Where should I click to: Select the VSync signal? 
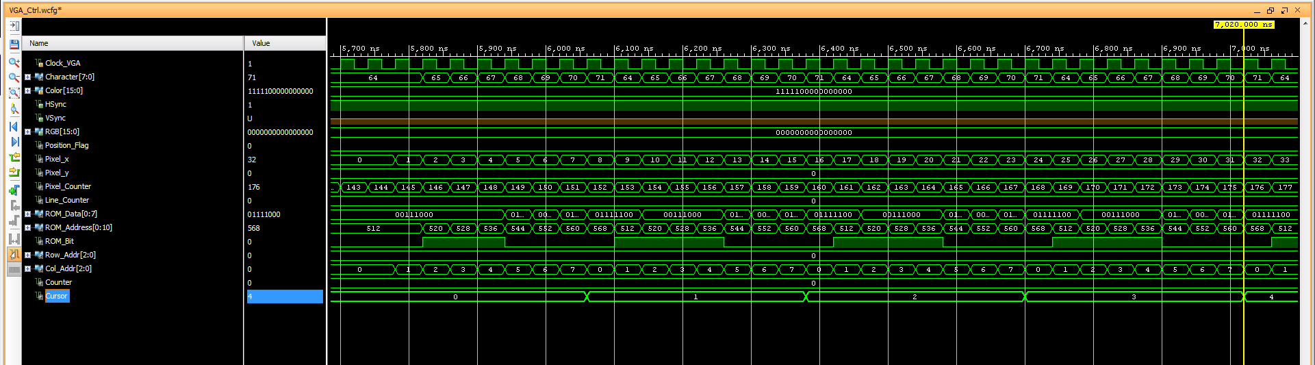pos(55,118)
